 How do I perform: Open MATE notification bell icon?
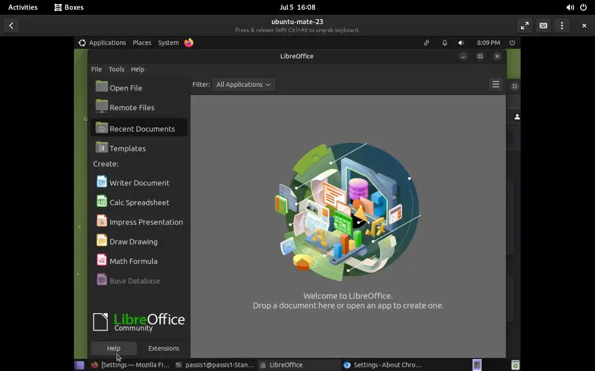point(445,43)
